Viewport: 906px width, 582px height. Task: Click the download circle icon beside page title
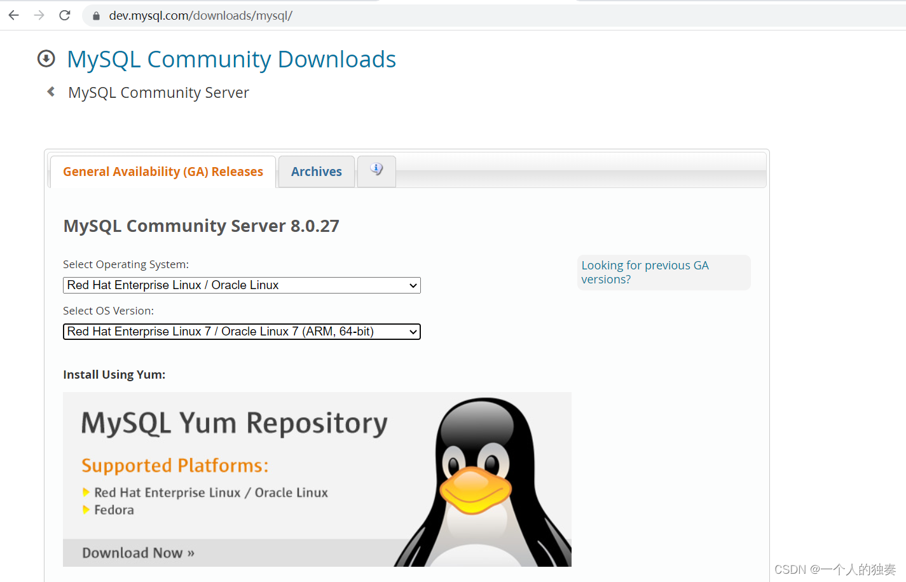46,58
